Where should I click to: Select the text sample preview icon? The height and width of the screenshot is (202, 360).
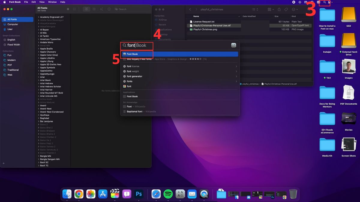coord(101,9)
